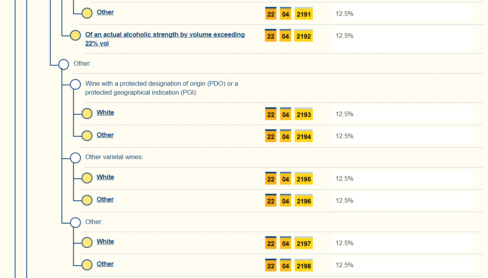Click yellow node beside White, code 2193

pos(87,114)
